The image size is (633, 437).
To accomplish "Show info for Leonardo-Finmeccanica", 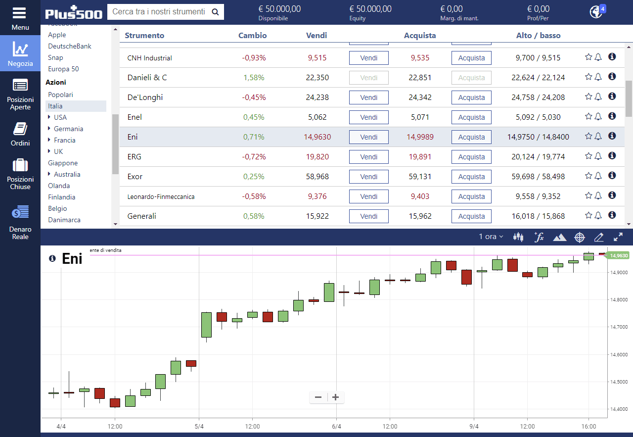I will [612, 195].
